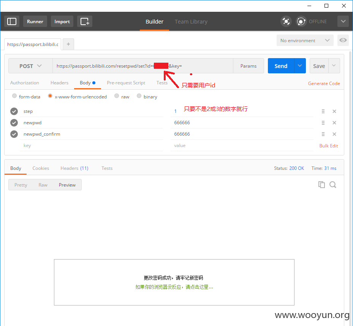Image resolution: width=353 pixels, height=326 pixels.
Task: Save the current request
Action: click(x=319, y=66)
